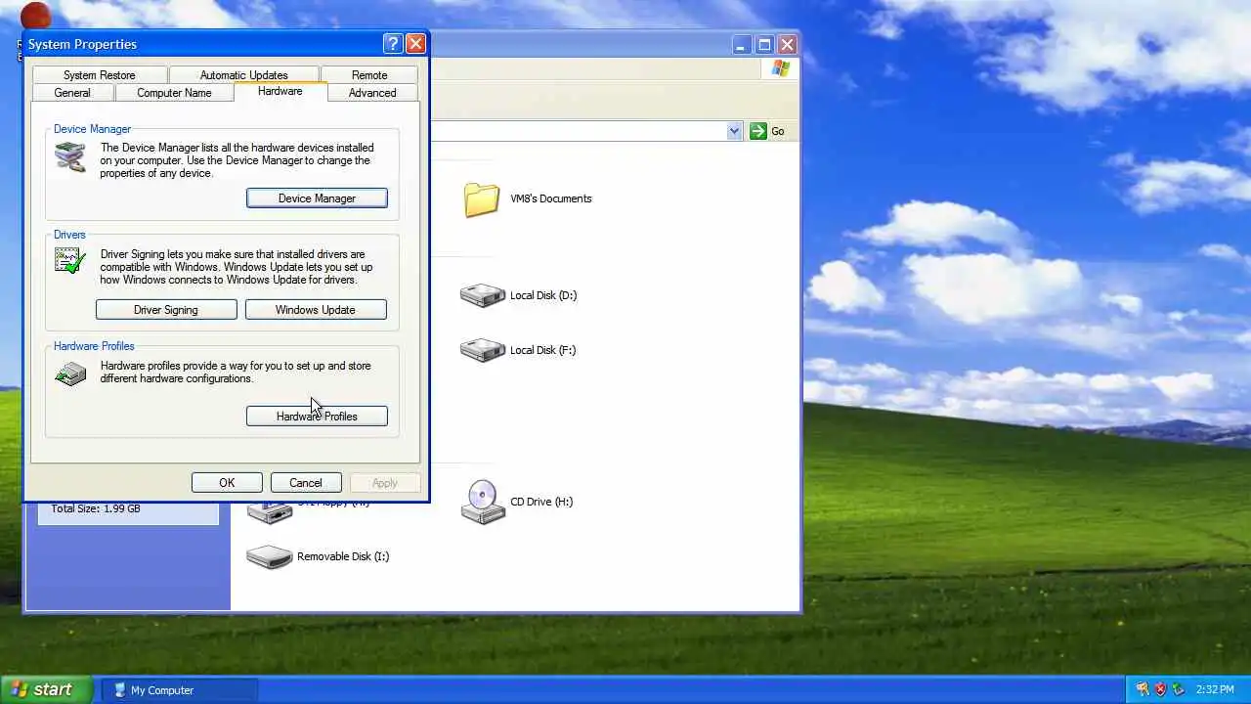Click the Removable Disk (I:) label
This screenshot has height=704, width=1251.
tap(343, 556)
